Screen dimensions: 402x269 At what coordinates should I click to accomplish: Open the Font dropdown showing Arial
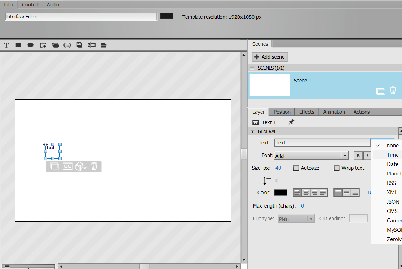tap(311, 156)
